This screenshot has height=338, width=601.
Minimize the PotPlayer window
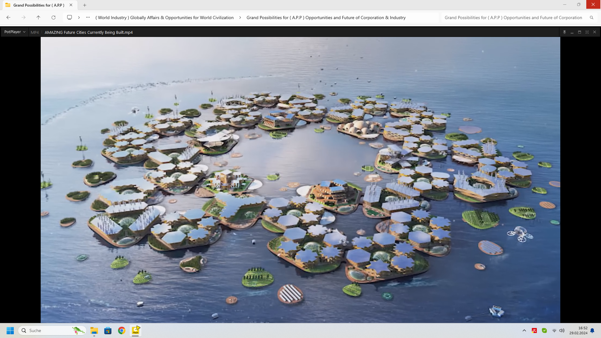point(572,32)
